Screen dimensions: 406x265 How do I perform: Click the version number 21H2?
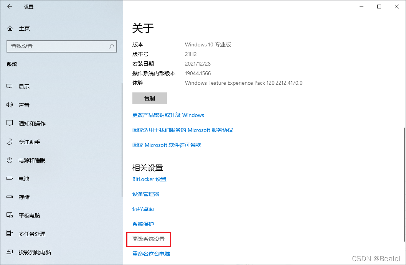[x=191, y=54]
